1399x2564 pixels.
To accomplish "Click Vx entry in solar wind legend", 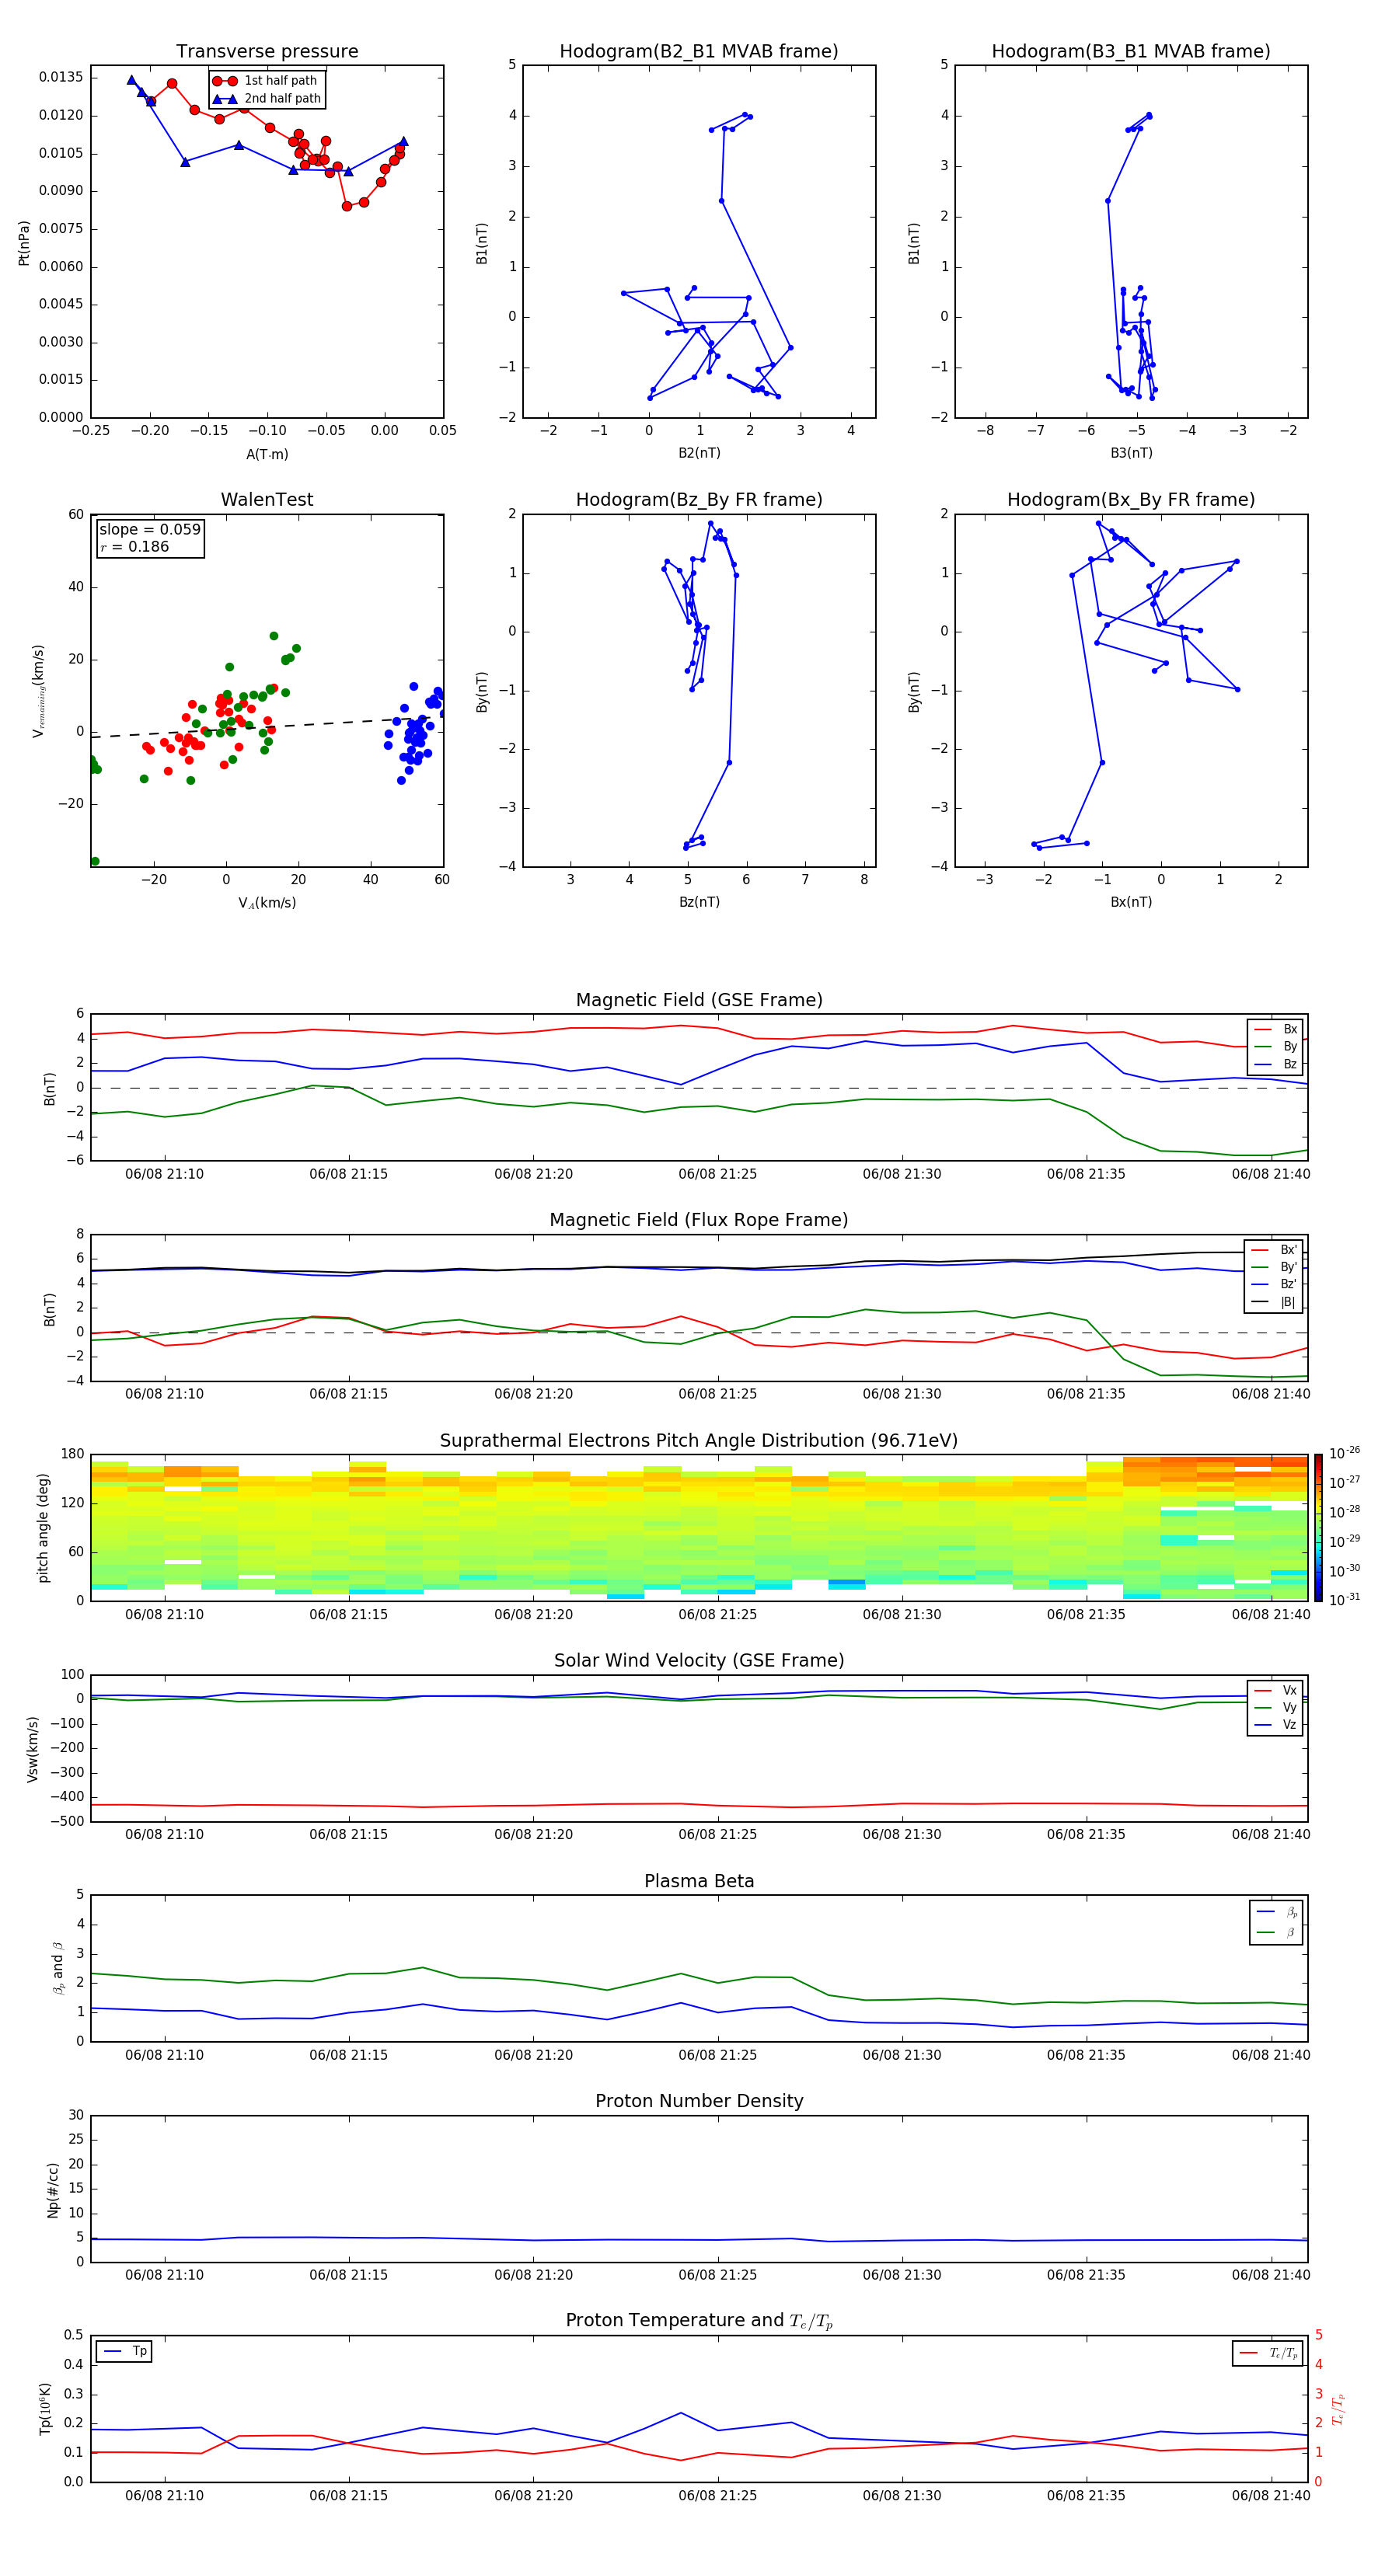I will coord(1276,1690).
